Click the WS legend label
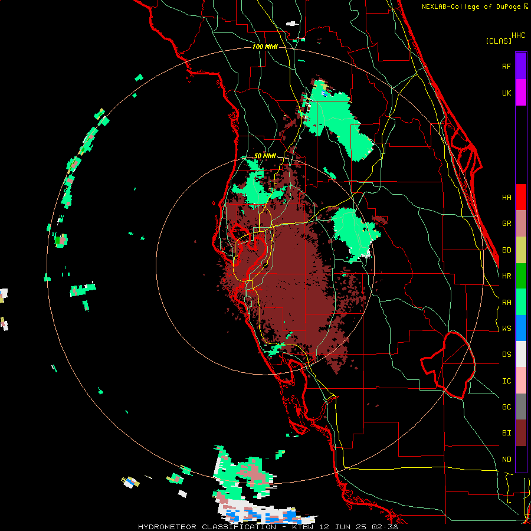 click(506, 329)
